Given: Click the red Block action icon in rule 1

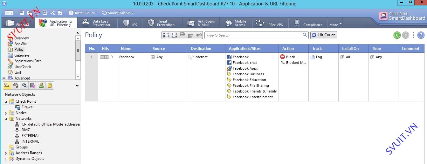Looking at the screenshot, I should tap(282, 57).
